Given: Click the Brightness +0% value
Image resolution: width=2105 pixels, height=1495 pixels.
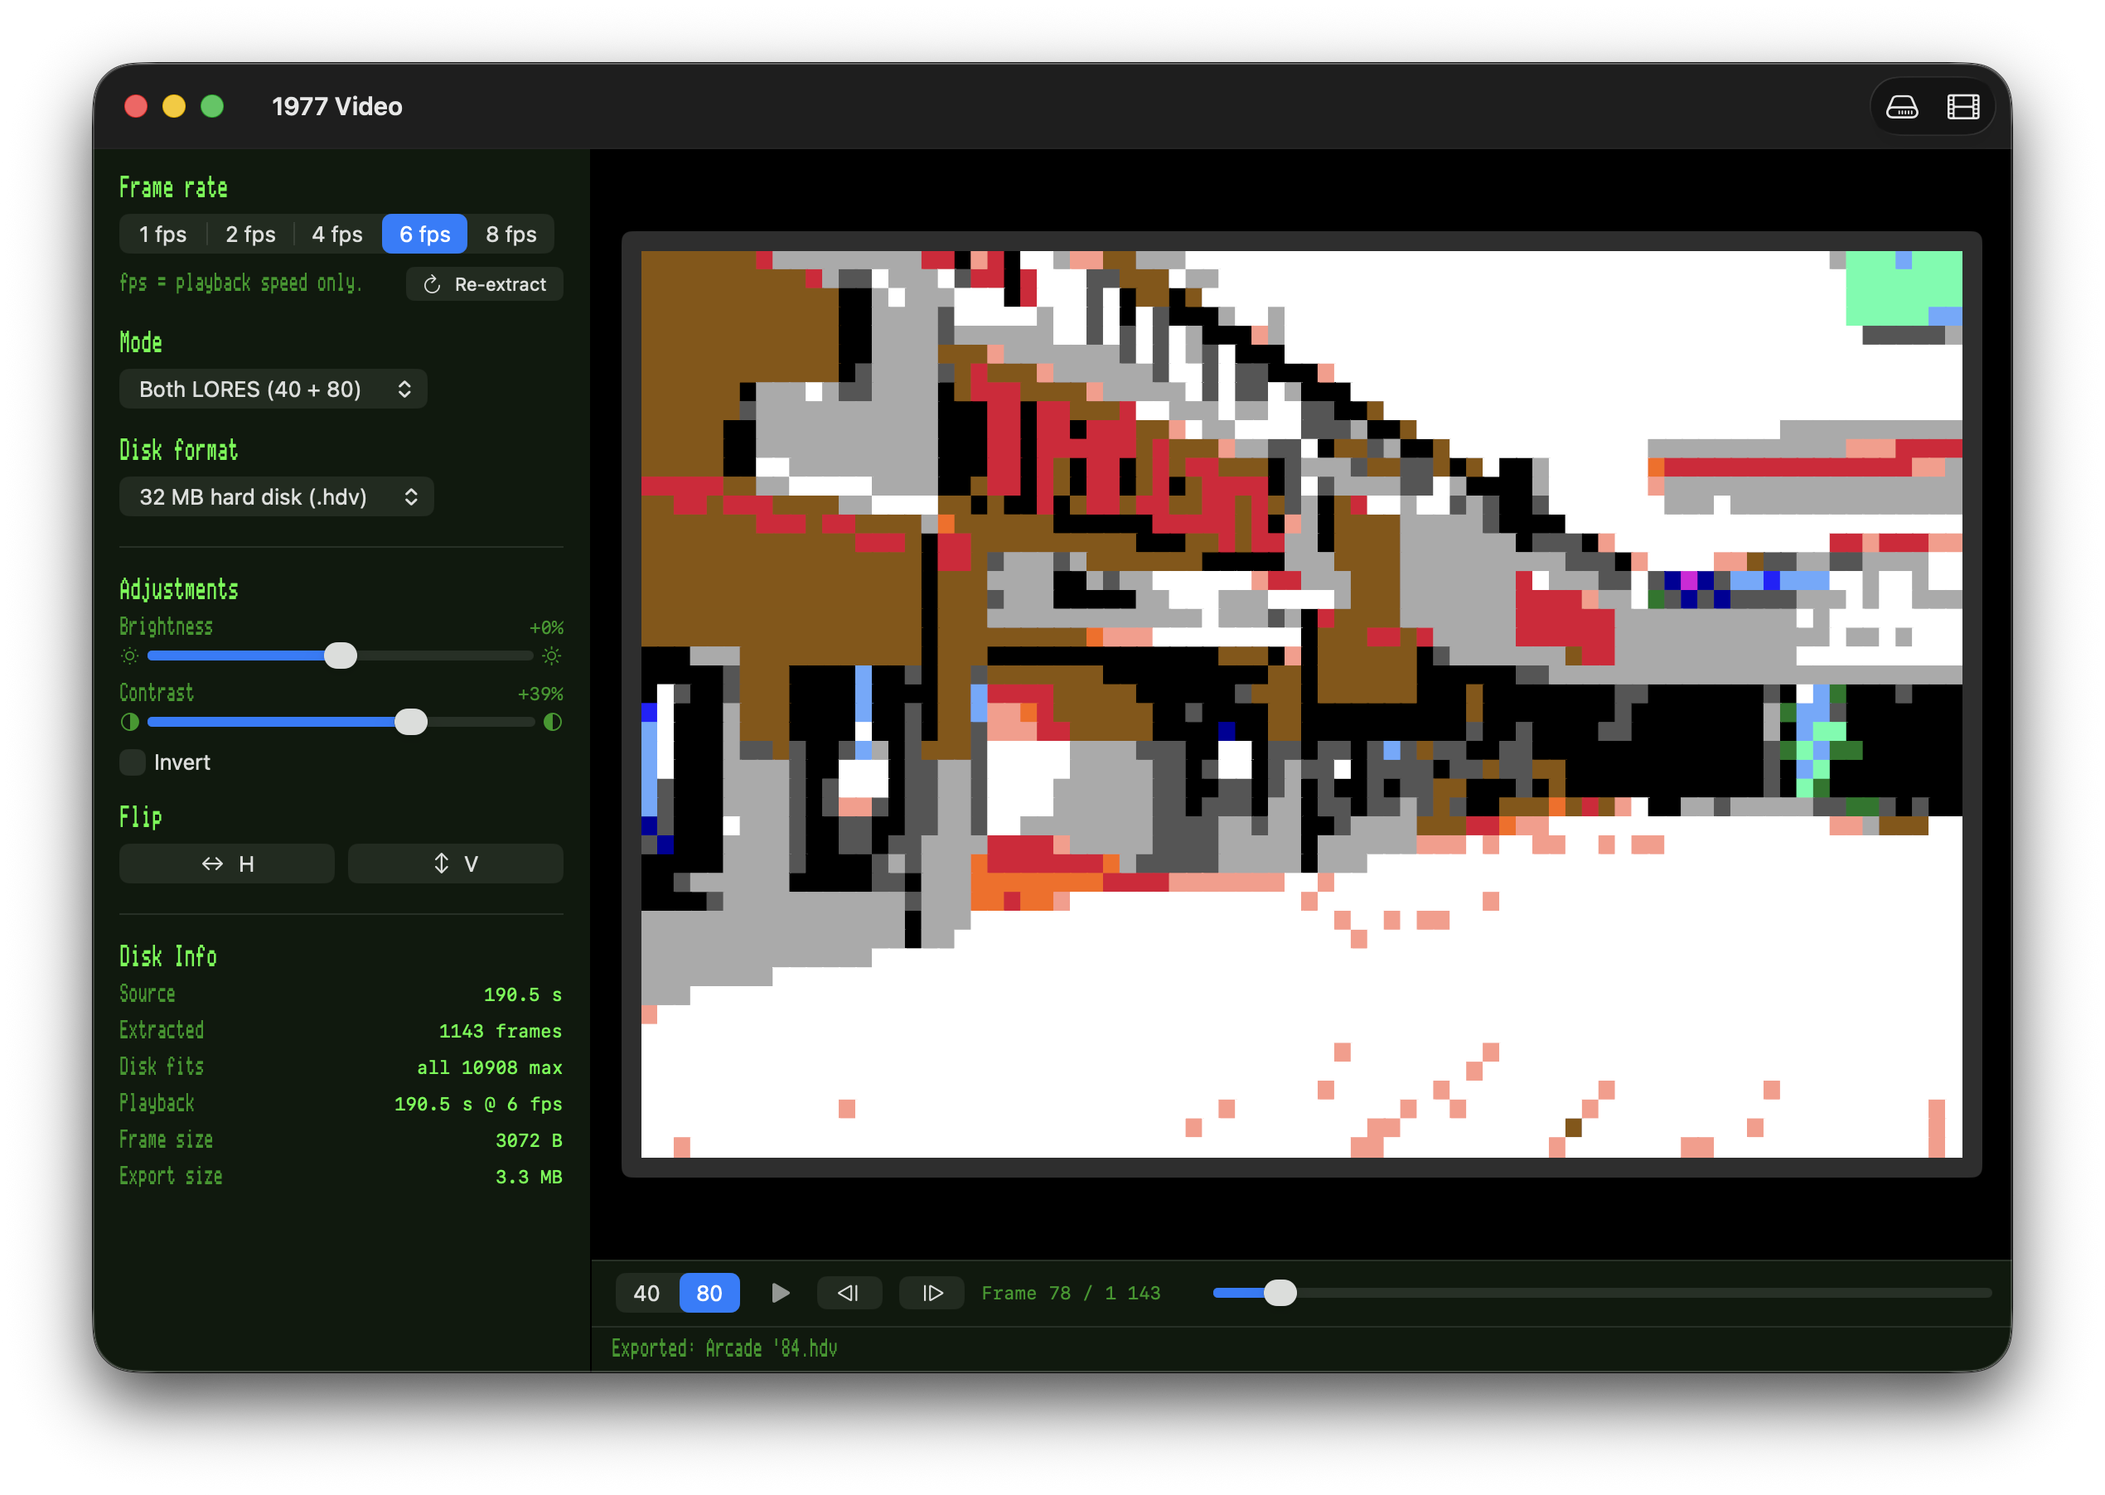Looking at the screenshot, I should click(546, 628).
